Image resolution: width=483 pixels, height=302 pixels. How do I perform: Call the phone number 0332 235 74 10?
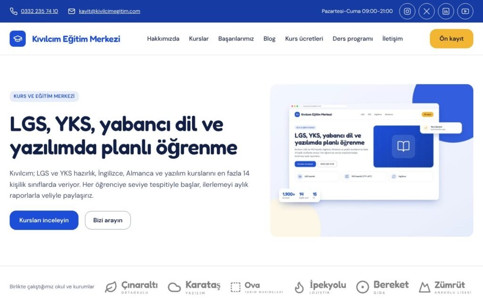(40, 11)
